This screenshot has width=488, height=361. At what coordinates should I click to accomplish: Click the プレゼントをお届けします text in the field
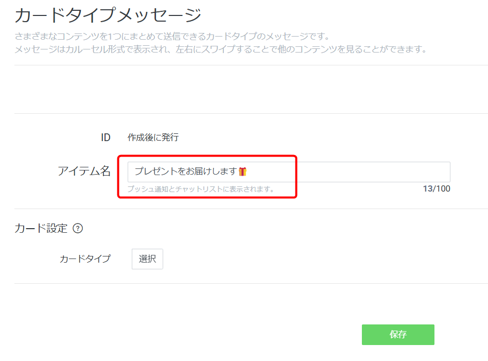click(x=186, y=171)
